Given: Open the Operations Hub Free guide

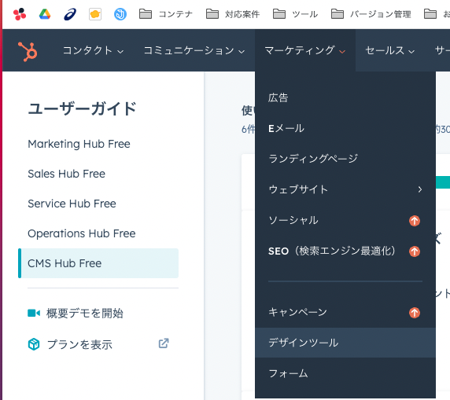Looking at the screenshot, I should point(82,233).
